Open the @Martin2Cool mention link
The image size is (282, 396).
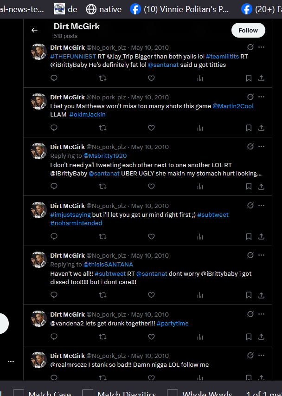click(x=233, y=106)
